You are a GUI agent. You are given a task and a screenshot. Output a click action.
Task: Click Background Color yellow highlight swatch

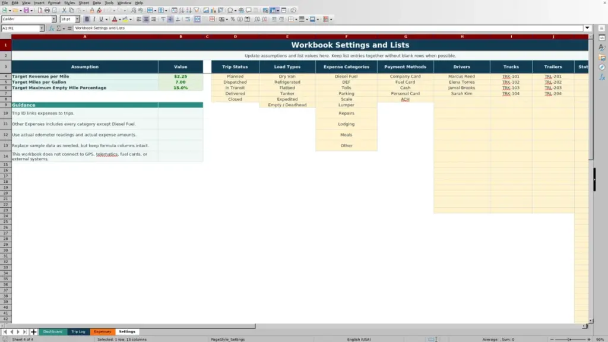[125, 19]
